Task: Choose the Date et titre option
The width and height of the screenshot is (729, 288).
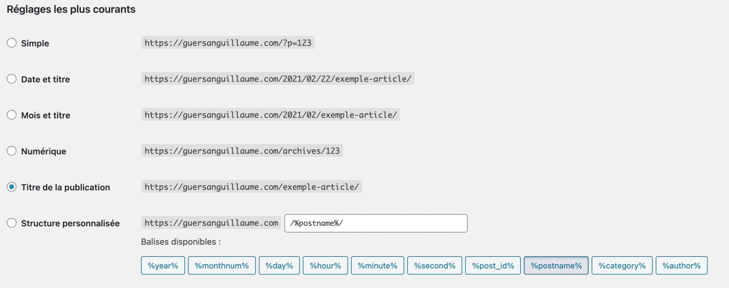Action: click(x=12, y=79)
